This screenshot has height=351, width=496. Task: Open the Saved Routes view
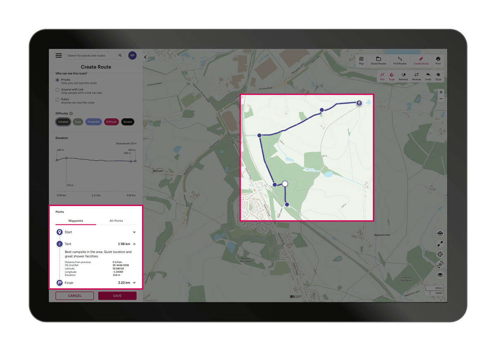click(x=379, y=60)
